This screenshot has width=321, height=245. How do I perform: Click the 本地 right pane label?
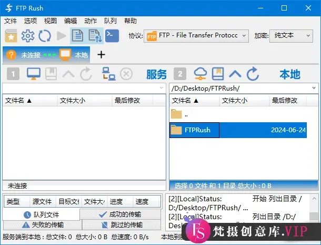tap(290, 74)
